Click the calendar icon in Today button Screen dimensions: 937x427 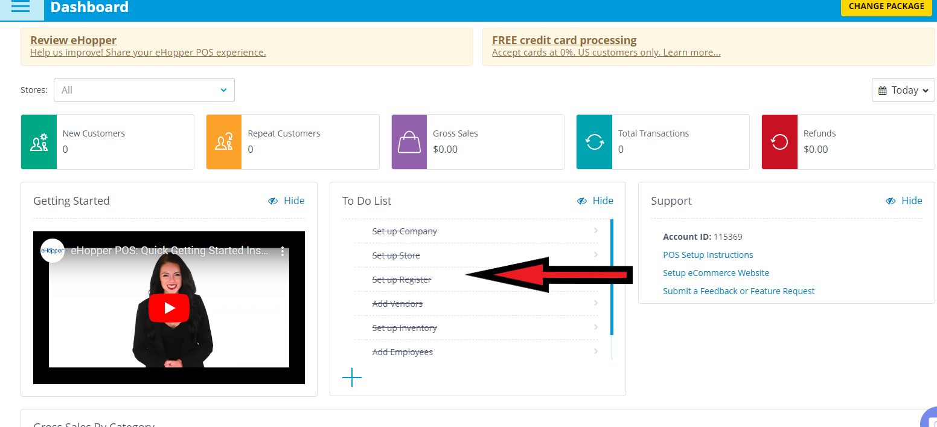pos(882,91)
